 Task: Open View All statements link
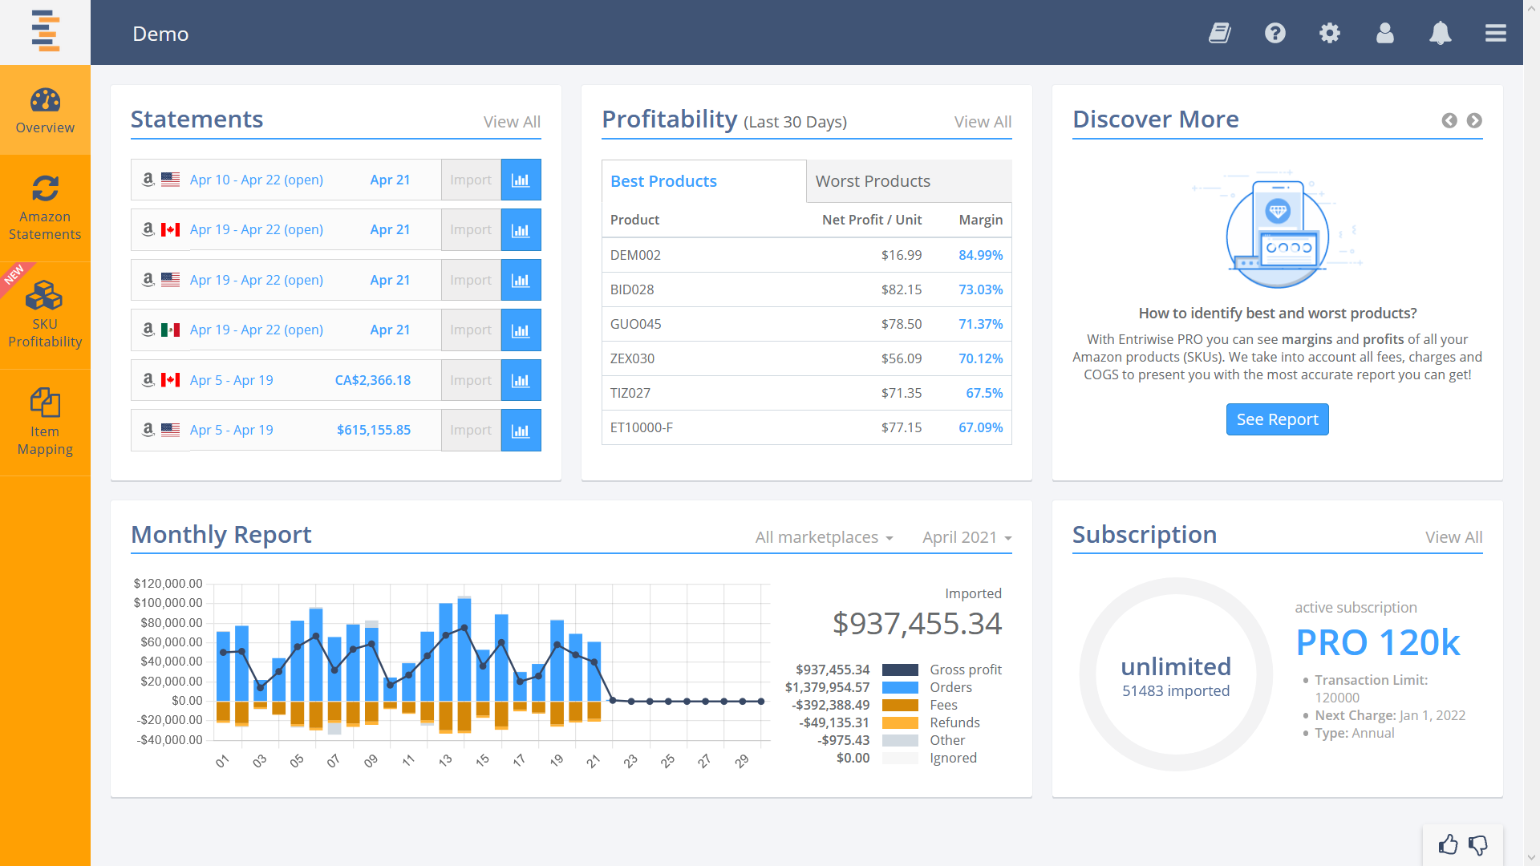(x=513, y=121)
